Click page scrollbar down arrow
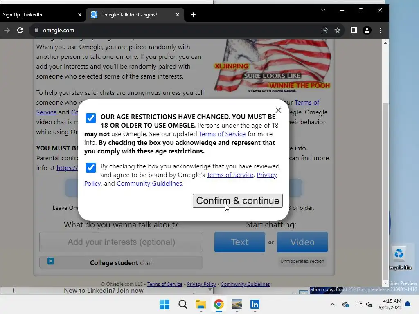 [385, 283]
